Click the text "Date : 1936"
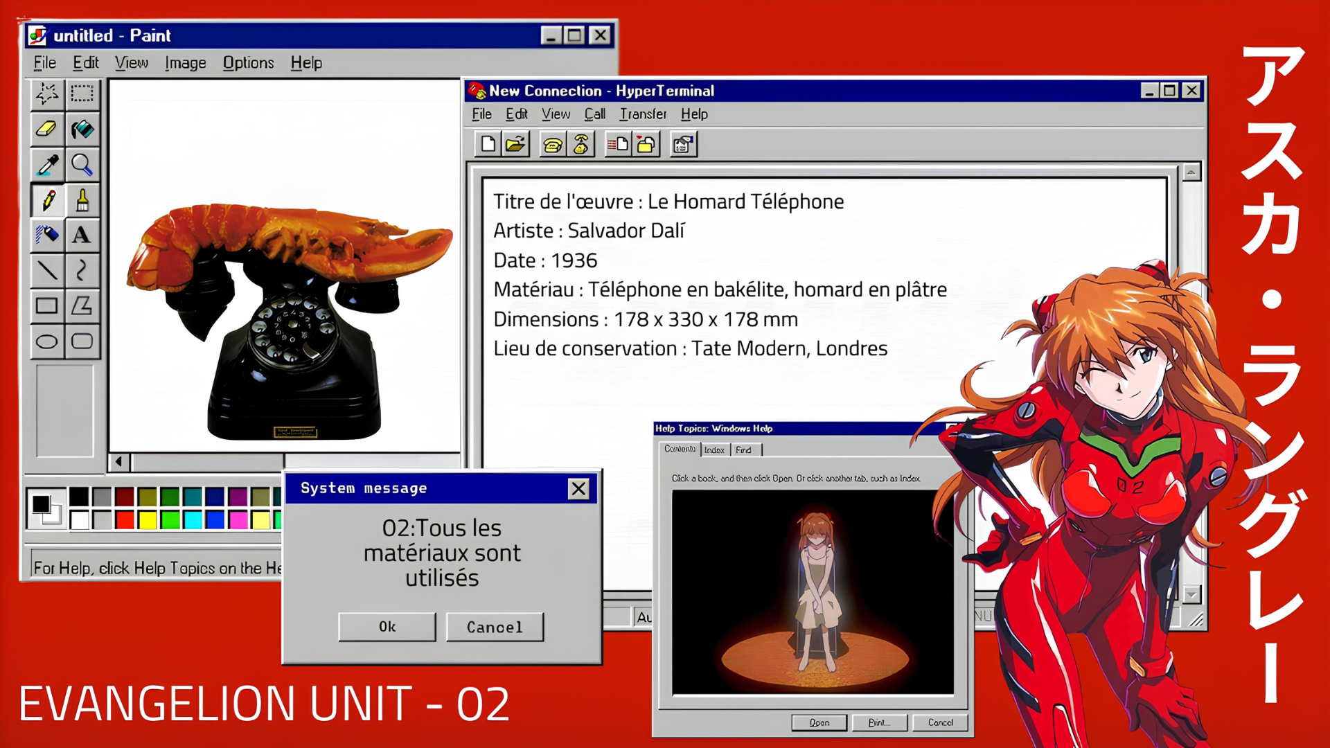The height and width of the screenshot is (748, 1330). [x=545, y=260]
